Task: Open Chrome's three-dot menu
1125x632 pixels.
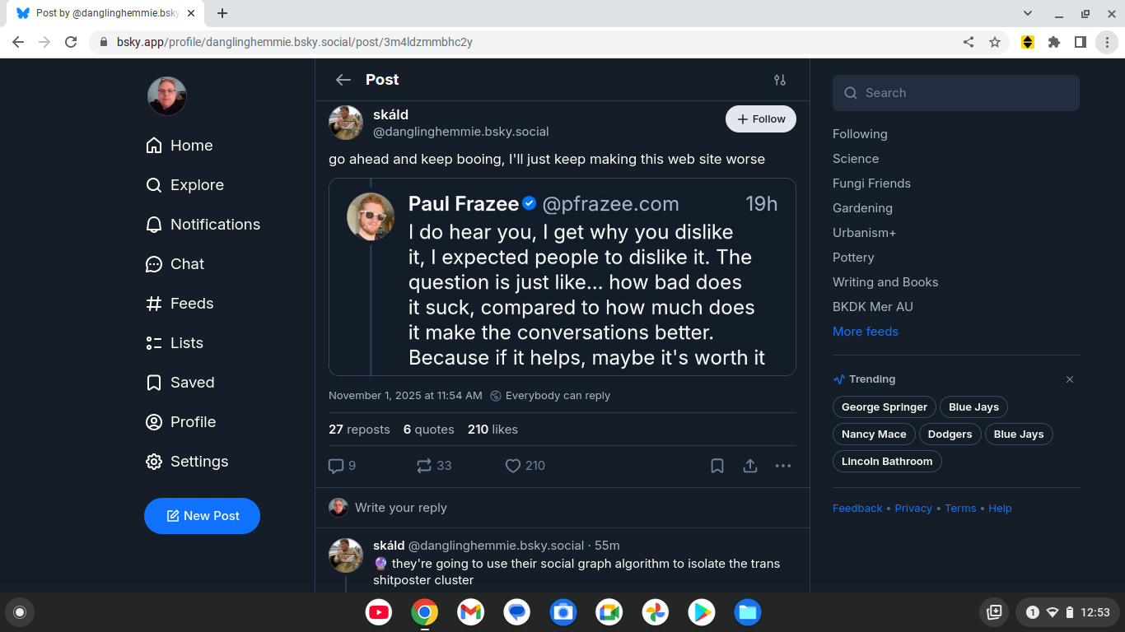Action: [x=1107, y=42]
